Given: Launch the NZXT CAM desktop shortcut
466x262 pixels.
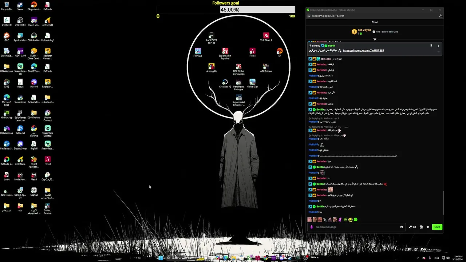Looking at the screenshot, I should [20, 52].
